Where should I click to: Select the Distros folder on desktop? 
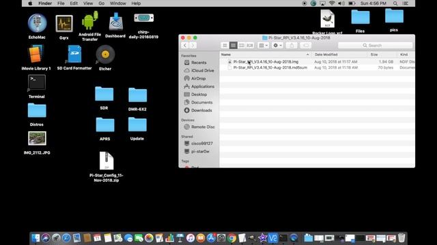[37, 110]
